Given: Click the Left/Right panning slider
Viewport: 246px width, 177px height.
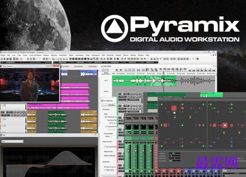Looking at the screenshot, I should click(175, 154).
